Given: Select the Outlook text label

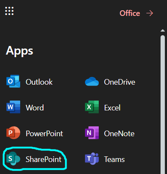Looking at the screenshot, I should (x=39, y=82).
